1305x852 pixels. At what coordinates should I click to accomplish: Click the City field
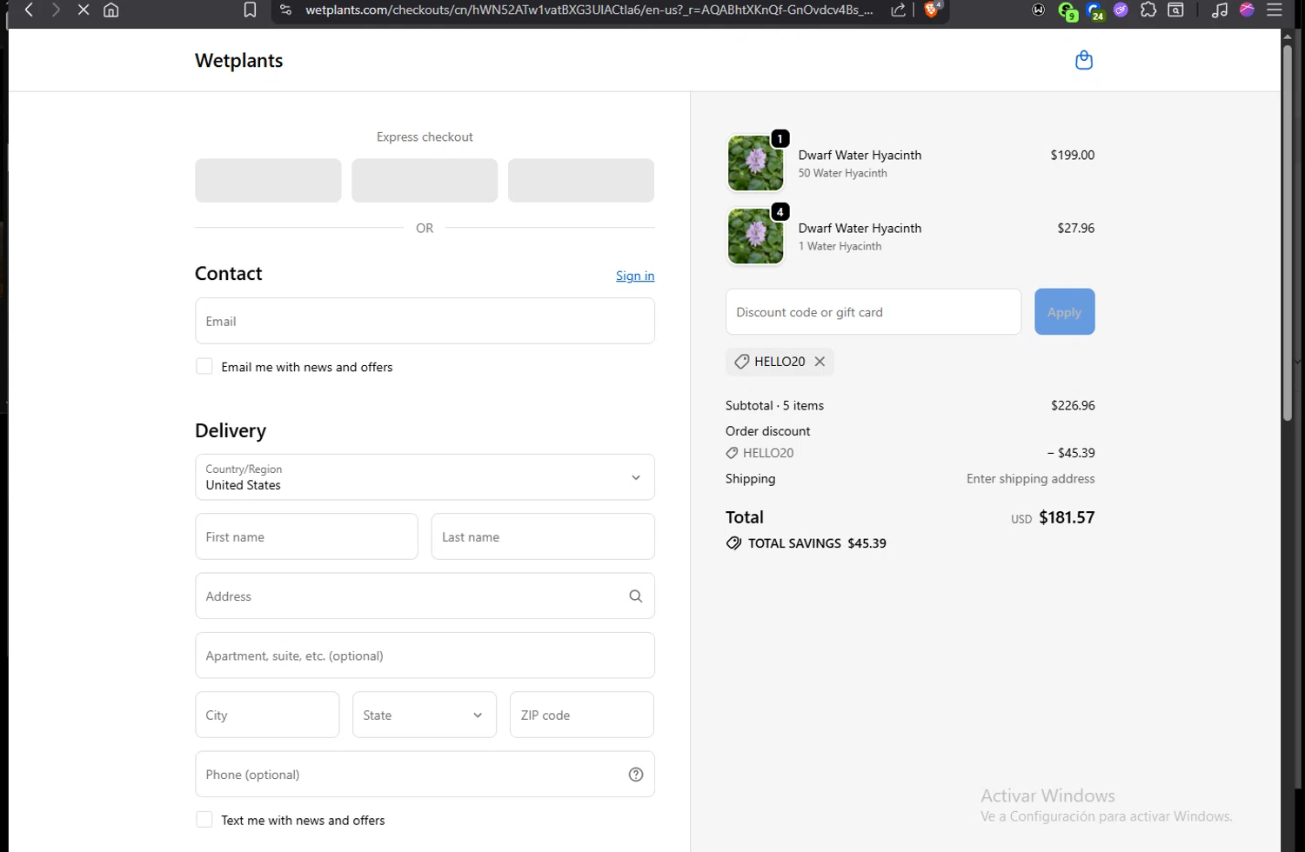[x=267, y=715]
